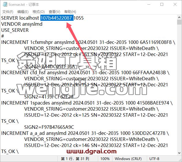Open the 编辑(E) menu
This screenshot has width=182, height=162.
[23, 12]
